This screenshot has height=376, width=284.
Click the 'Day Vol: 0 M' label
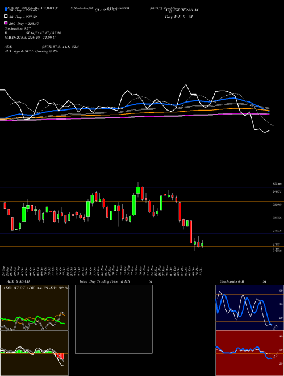pos(178,17)
